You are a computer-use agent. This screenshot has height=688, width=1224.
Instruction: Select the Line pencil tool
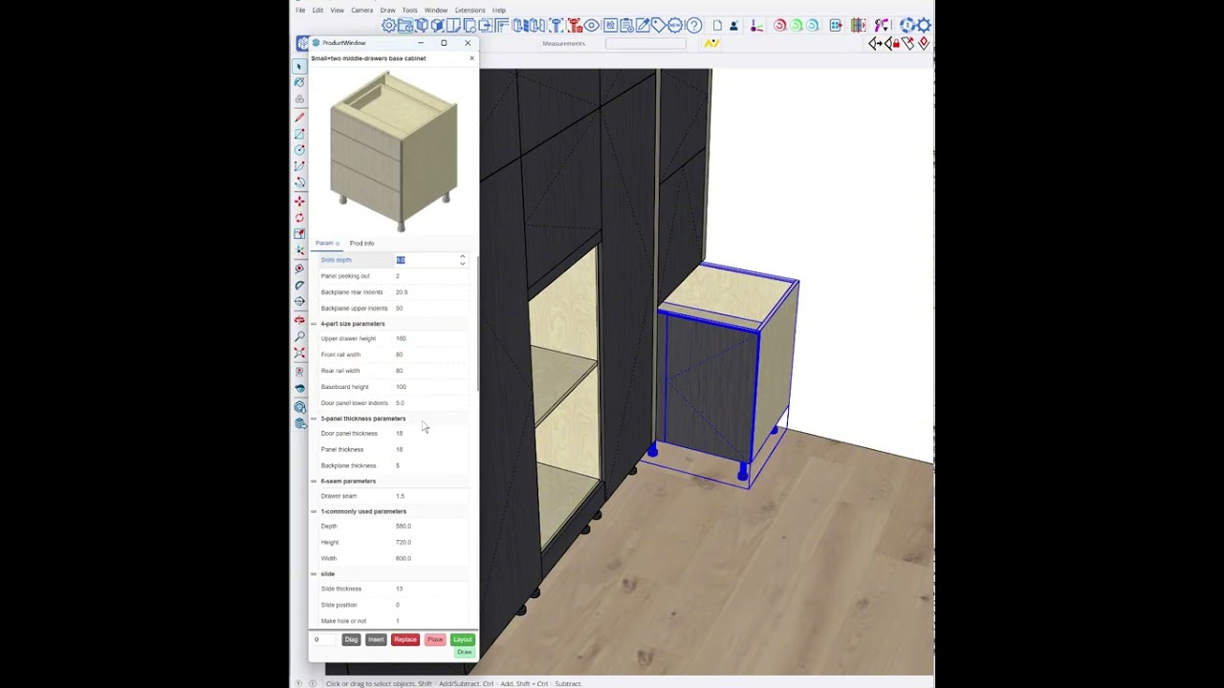point(299,117)
